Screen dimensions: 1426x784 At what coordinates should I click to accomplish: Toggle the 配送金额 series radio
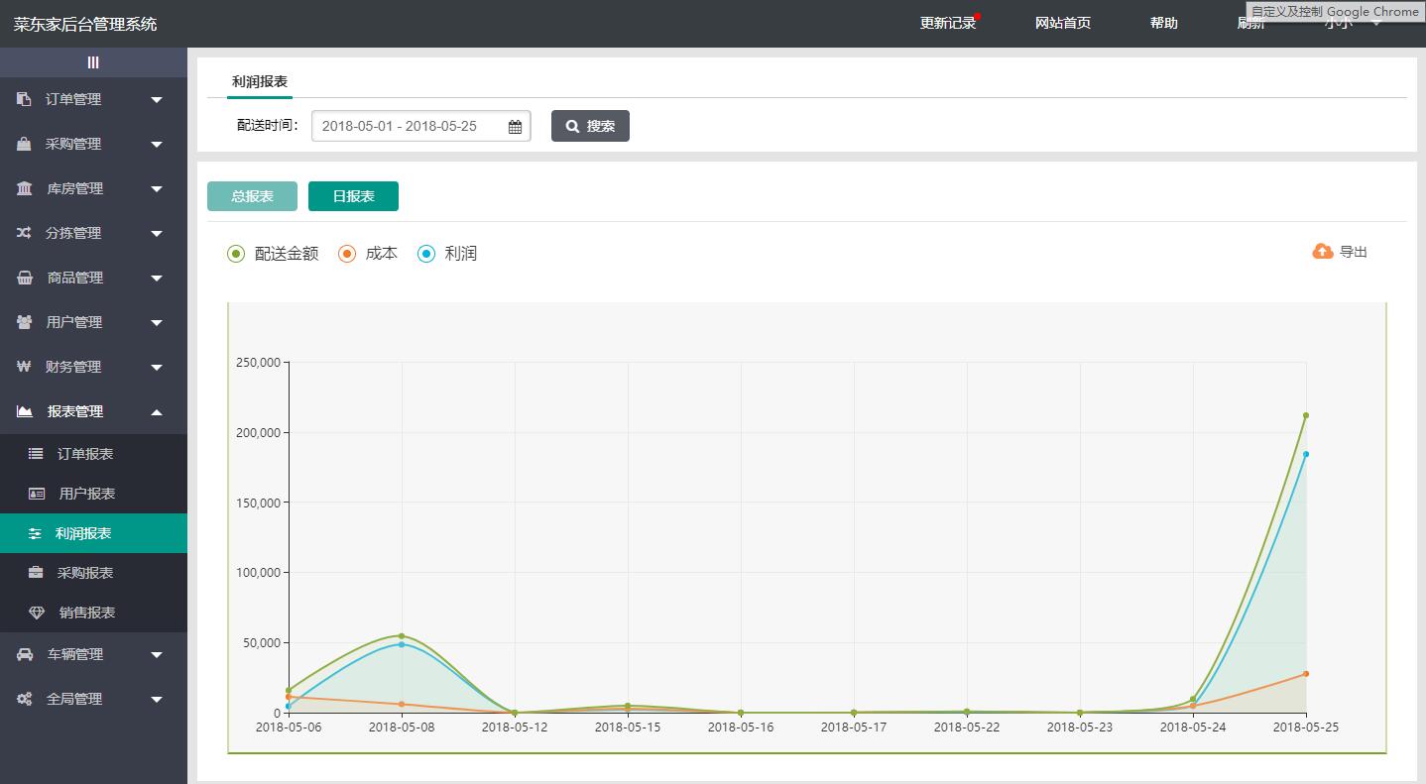[236, 254]
